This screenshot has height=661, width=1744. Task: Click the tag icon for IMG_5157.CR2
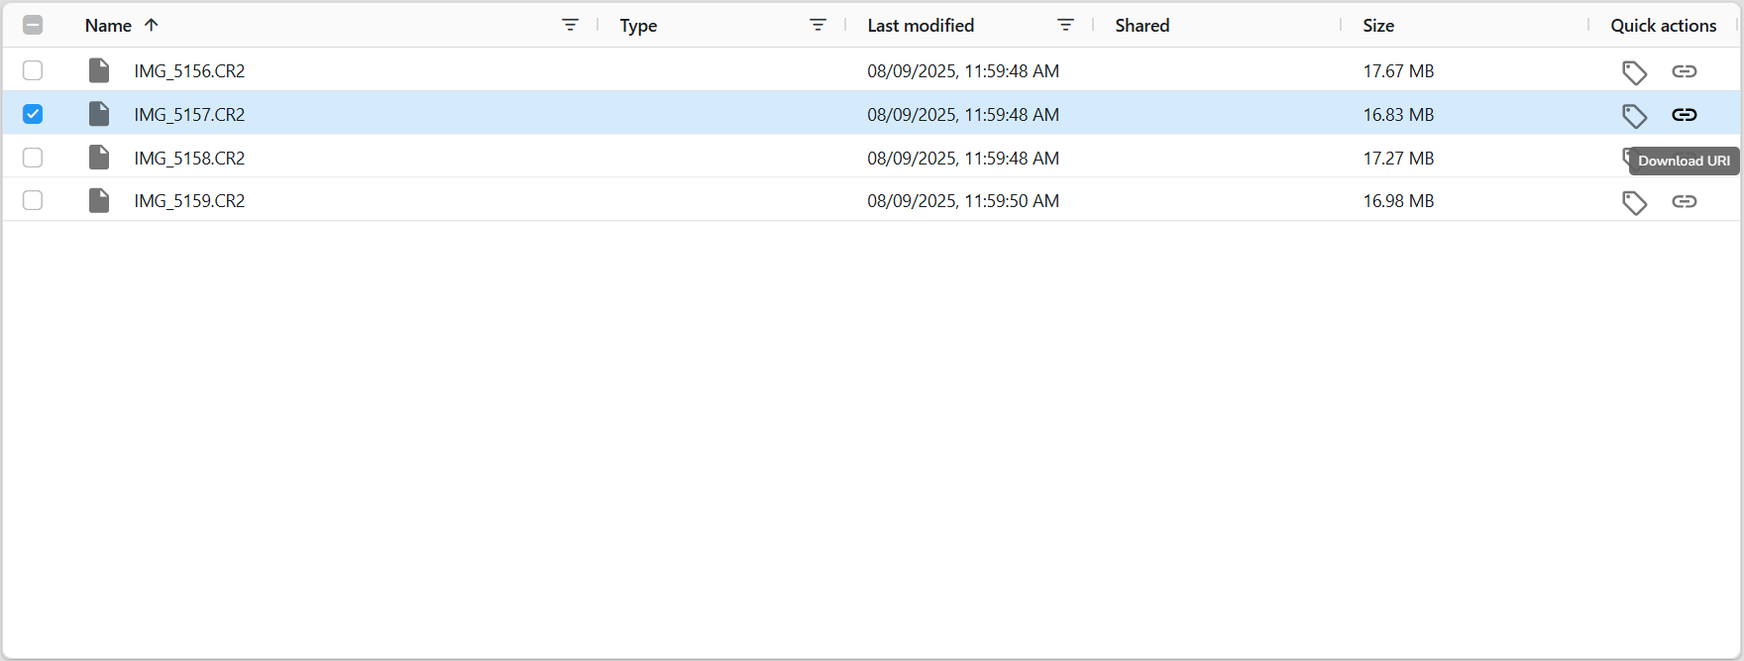tap(1634, 116)
